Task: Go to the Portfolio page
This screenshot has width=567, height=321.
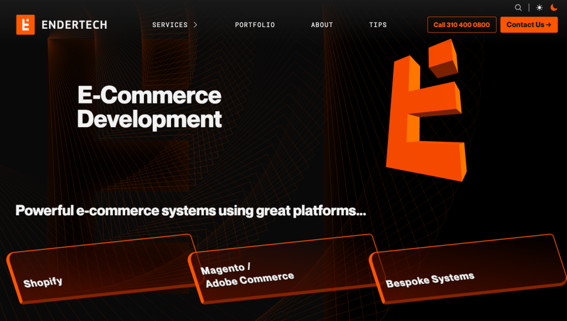Action: click(x=255, y=25)
